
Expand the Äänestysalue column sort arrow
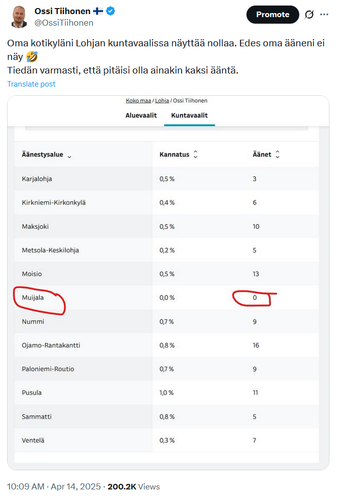69,156
